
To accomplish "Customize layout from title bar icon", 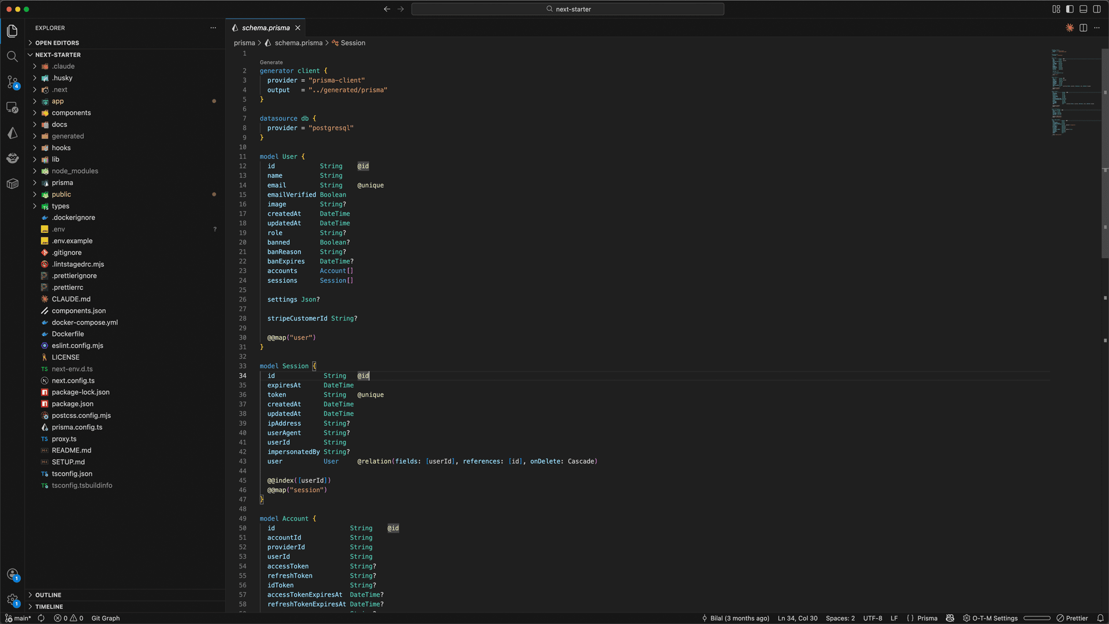I will [1056, 9].
